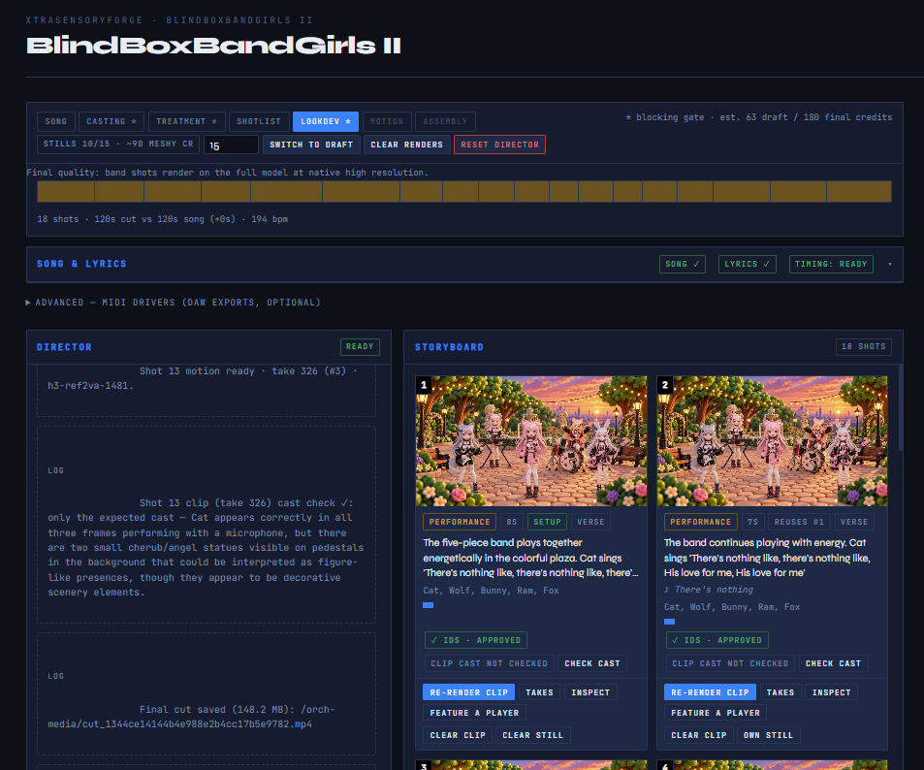Open the Treatment stage tab
This screenshot has width=924, height=770.
[186, 121]
